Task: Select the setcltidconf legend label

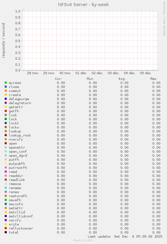Action: (21, 216)
